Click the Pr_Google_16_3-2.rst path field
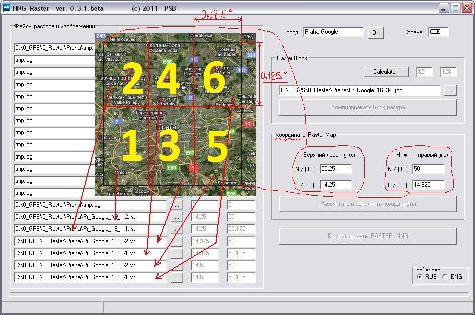The image size is (475, 315). pyautogui.click(x=90, y=265)
